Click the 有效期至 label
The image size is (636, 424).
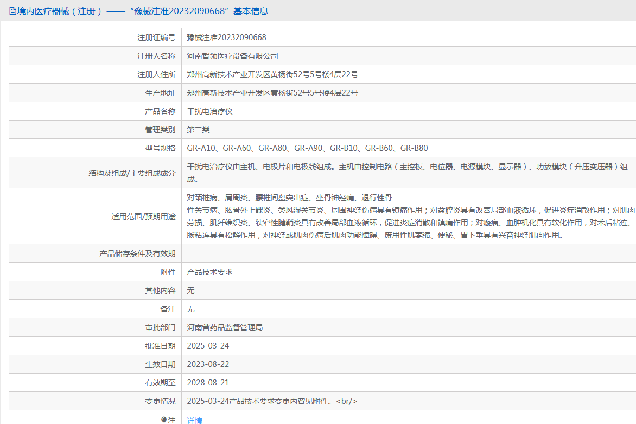pyautogui.click(x=160, y=383)
